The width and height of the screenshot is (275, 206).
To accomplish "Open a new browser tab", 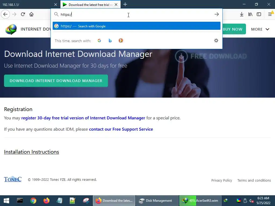I will 125,5.
